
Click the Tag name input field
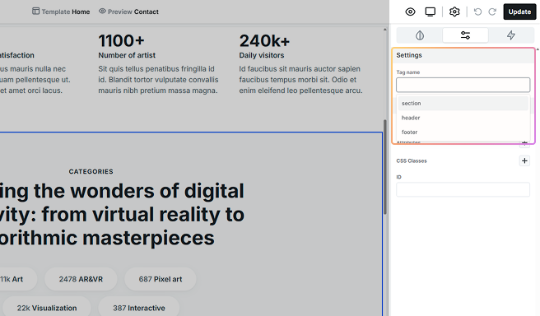pos(463,85)
